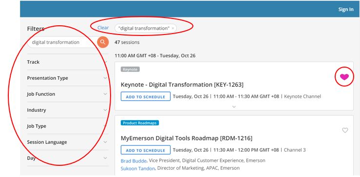Expand the Day filter section
The width and height of the screenshot is (360, 177).
pyautogui.click(x=68, y=158)
